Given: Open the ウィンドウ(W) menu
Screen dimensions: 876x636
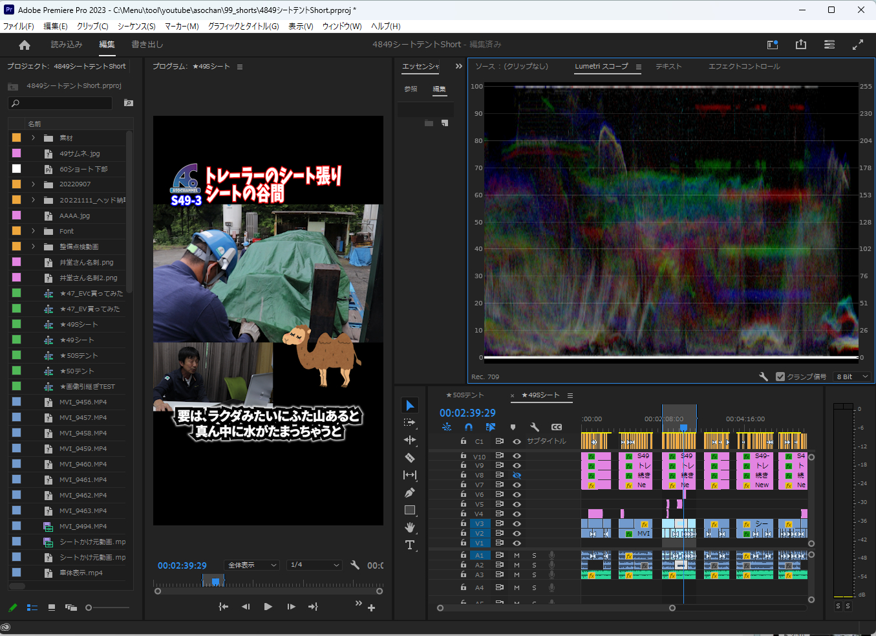Looking at the screenshot, I should [342, 26].
